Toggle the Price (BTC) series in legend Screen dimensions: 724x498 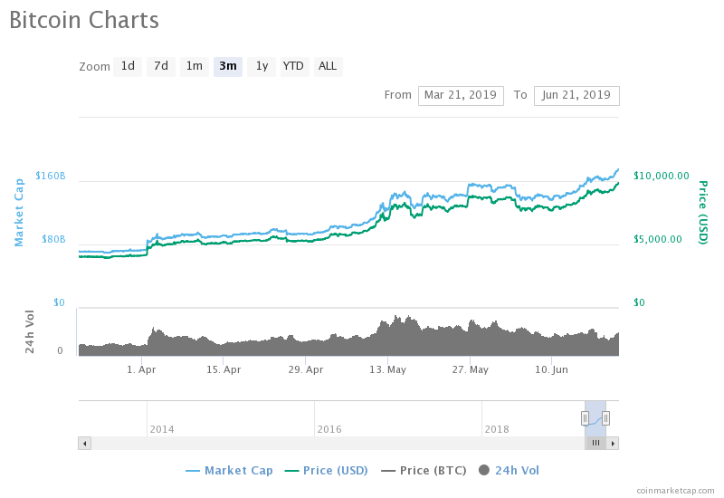click(424, 470)
